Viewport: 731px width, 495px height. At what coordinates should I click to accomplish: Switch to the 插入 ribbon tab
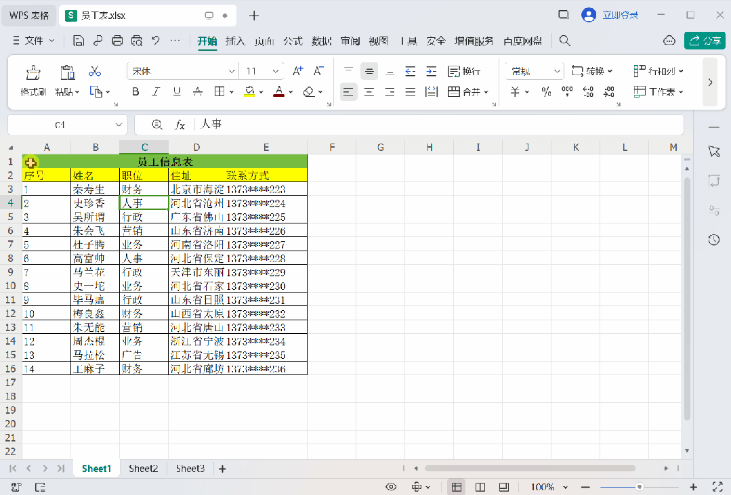(235, 41)
